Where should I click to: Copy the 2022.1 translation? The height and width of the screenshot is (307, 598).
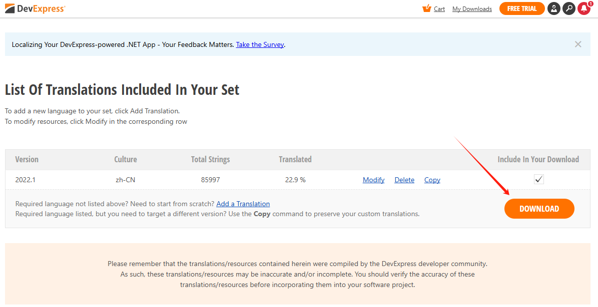click(432, 180)
